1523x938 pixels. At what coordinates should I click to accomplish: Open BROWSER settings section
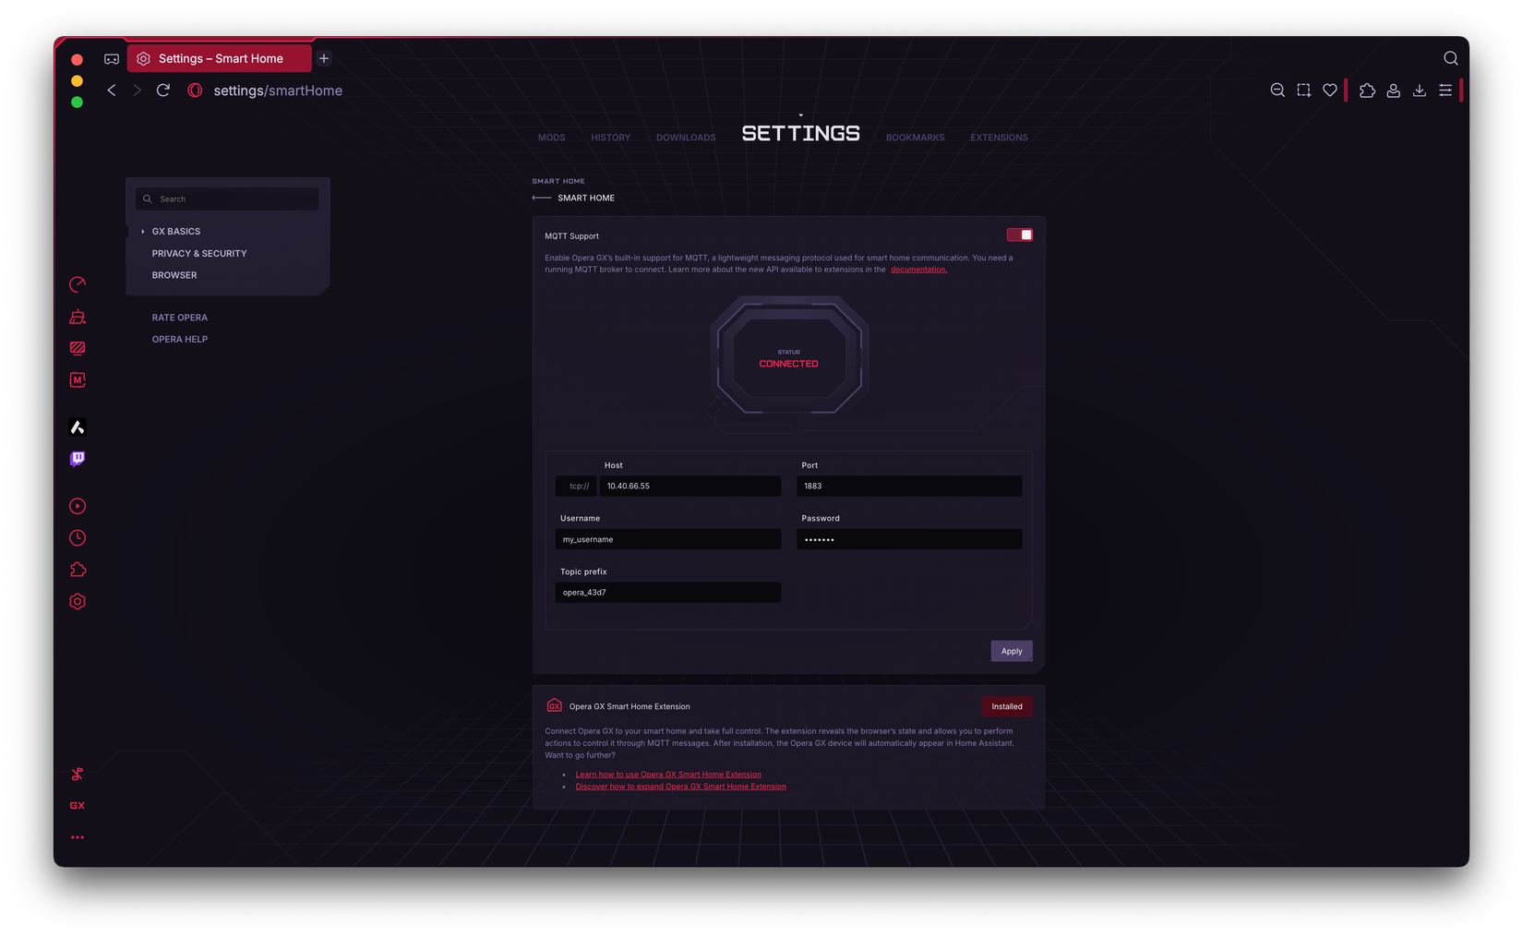(174, 275)
